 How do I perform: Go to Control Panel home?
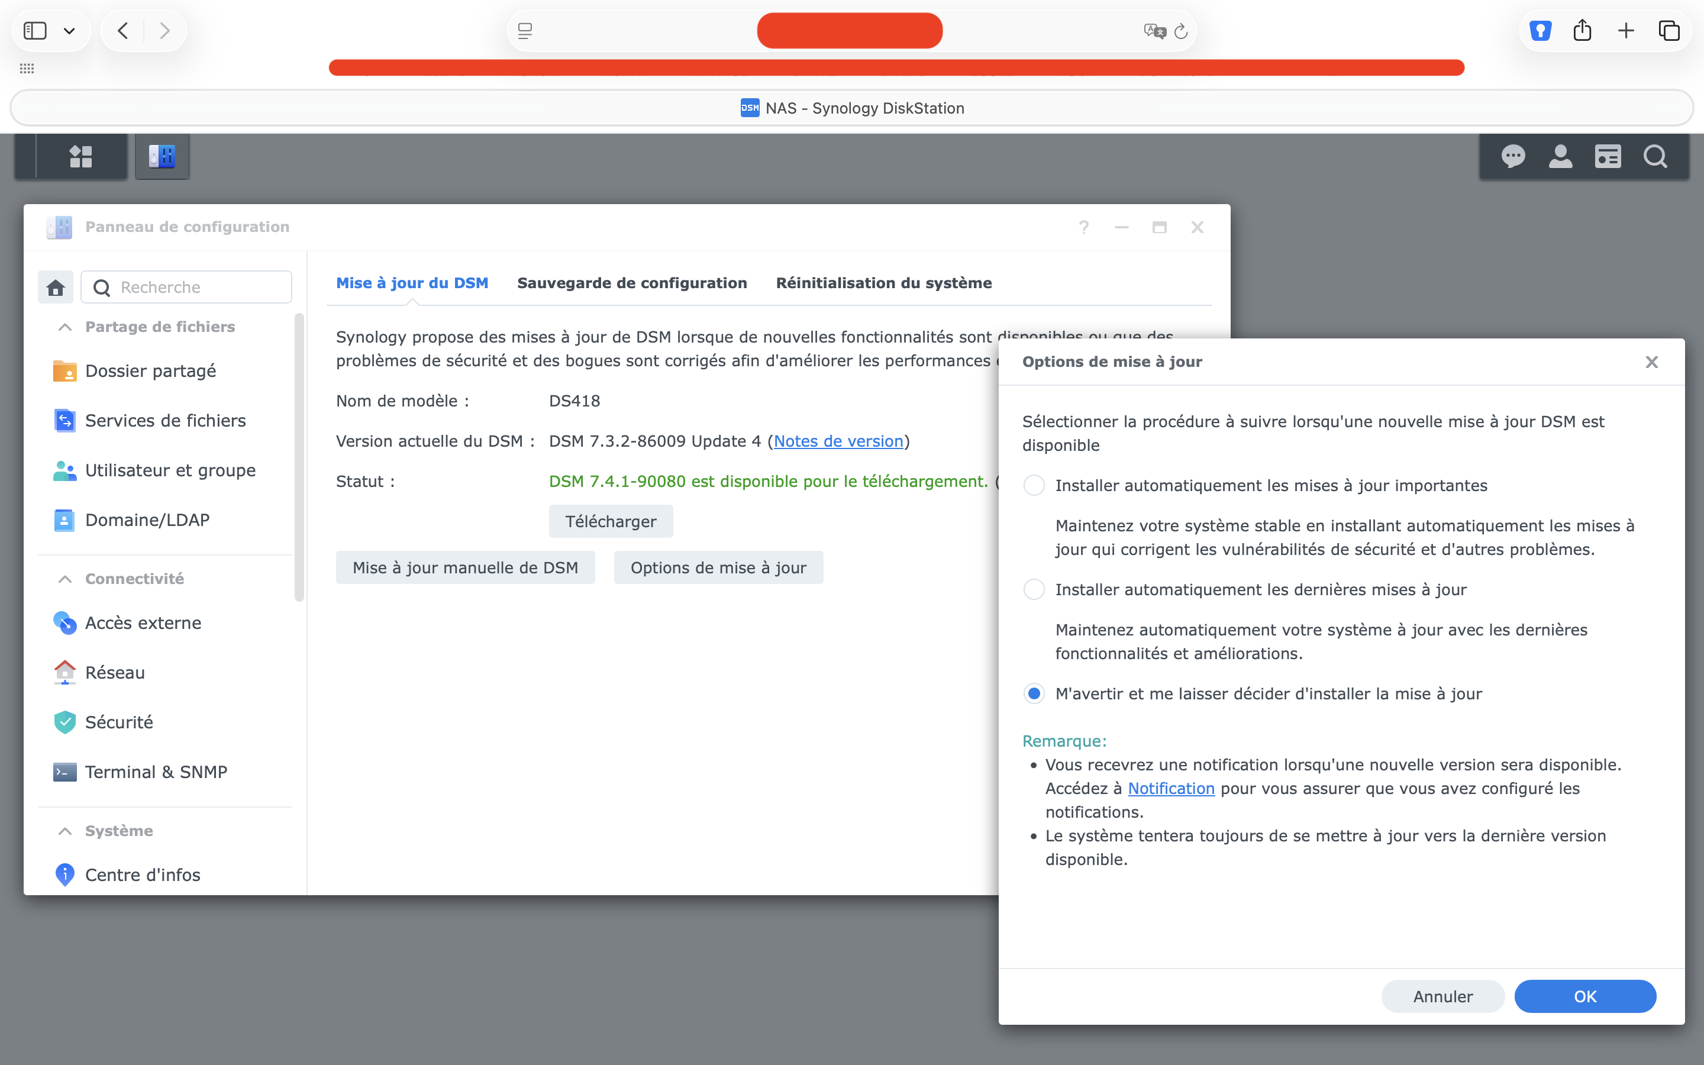[x=56, y=288]
